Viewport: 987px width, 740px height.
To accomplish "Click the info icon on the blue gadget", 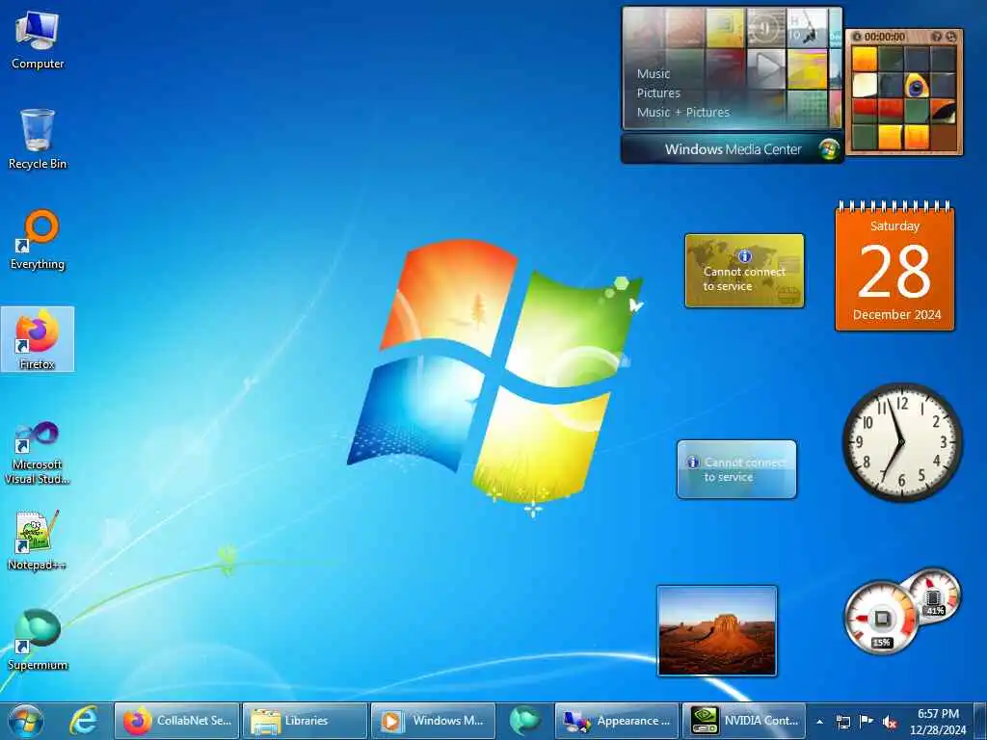I will click(x=692, y=462).
